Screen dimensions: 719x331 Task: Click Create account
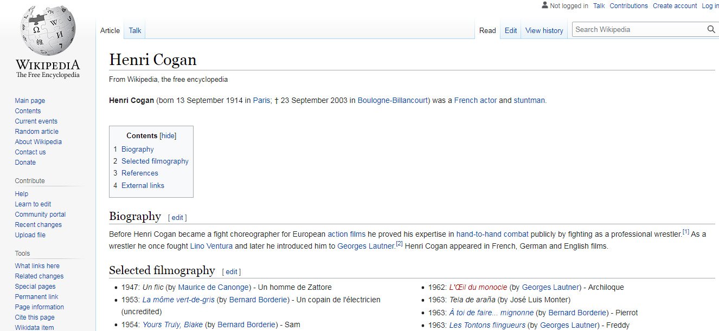[x=675, y=6]
